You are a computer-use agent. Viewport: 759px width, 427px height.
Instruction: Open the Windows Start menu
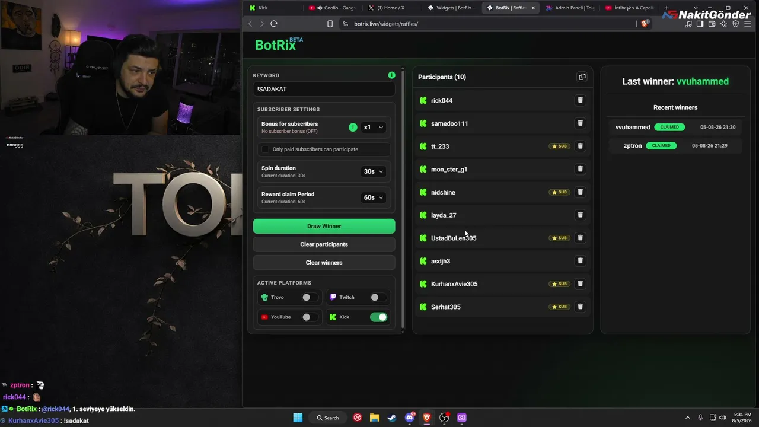tap(298, 418)
